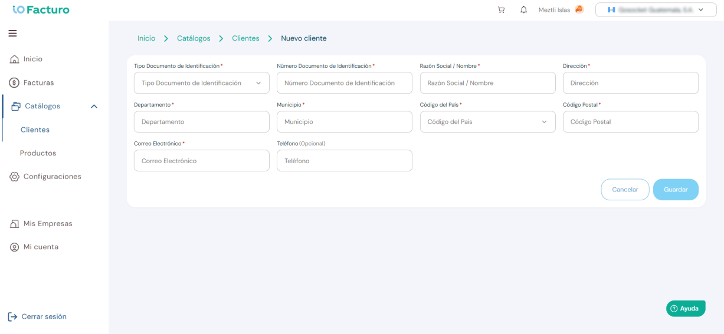Select Productos in the sidebar

click(x=38, y=153)
